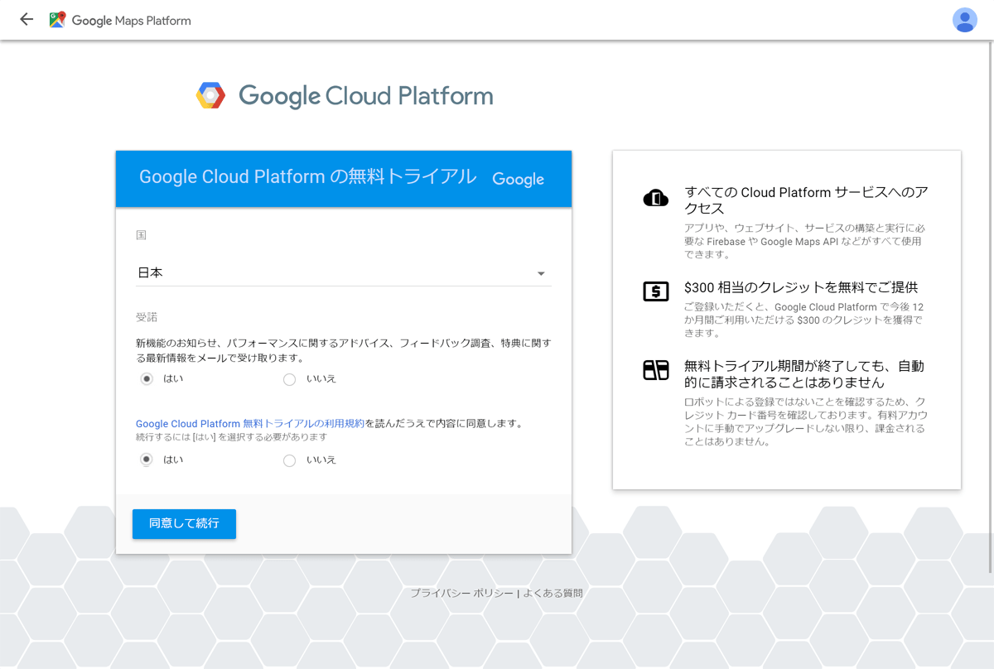Select いいえ for email updates
Screen dimensions: 994x669
289,379
